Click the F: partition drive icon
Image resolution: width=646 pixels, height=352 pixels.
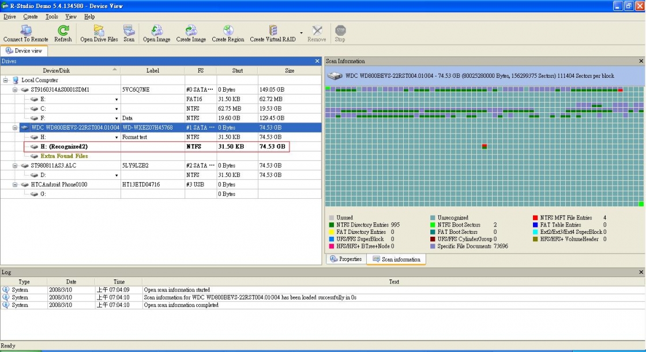click(x=34, y=118)
